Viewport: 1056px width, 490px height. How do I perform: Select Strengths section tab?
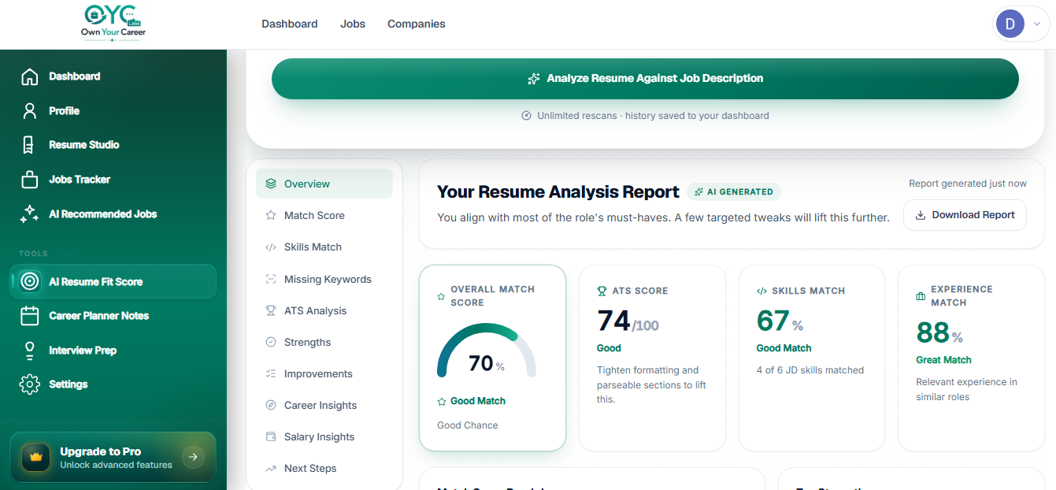tap(324, 342)
